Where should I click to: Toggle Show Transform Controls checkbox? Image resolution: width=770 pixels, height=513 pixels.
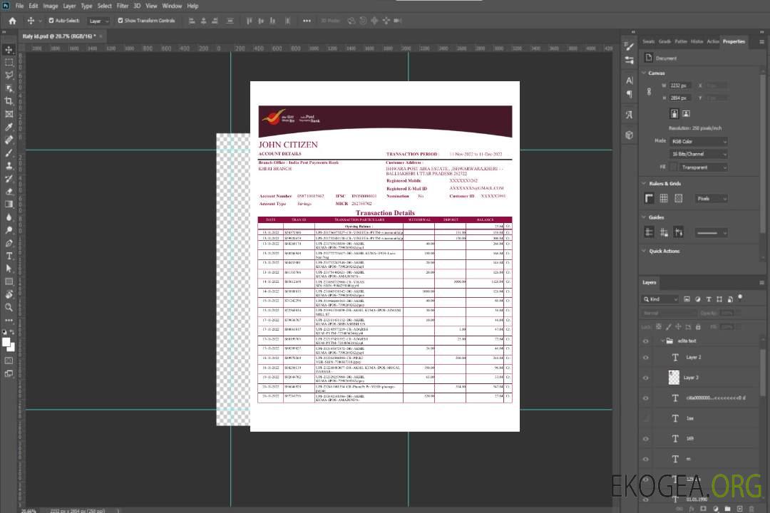pos(120,21)
